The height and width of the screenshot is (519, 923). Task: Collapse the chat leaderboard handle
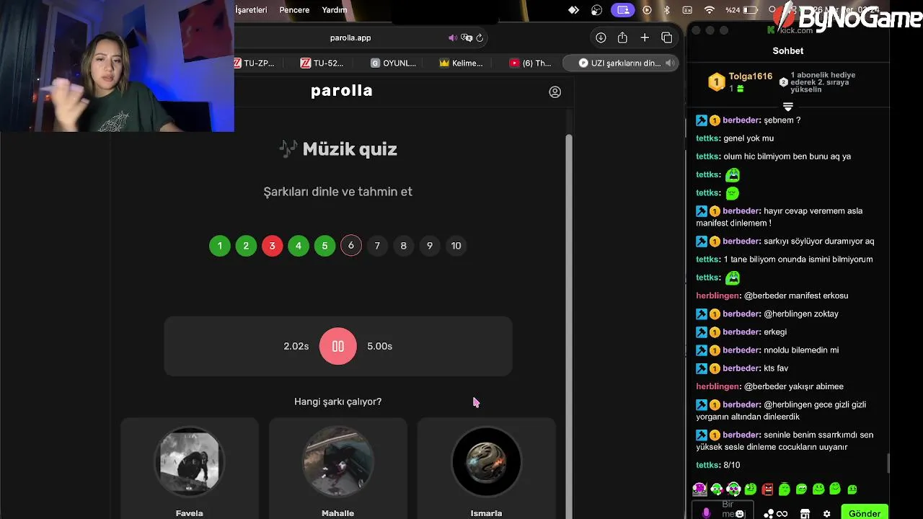(787, 107)
